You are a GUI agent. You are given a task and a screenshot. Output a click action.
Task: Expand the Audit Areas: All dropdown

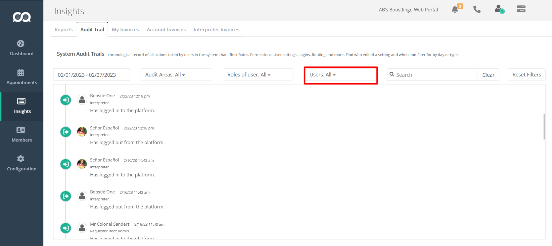click(x=176, y=74)
